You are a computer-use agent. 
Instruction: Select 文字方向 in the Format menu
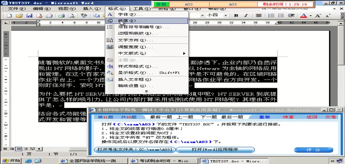click(x=147, y=41)
